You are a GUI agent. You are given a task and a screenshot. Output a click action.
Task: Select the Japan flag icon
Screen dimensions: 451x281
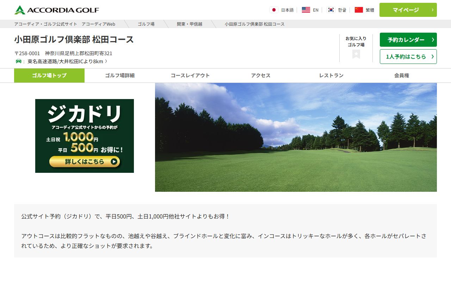click(274, 10)
